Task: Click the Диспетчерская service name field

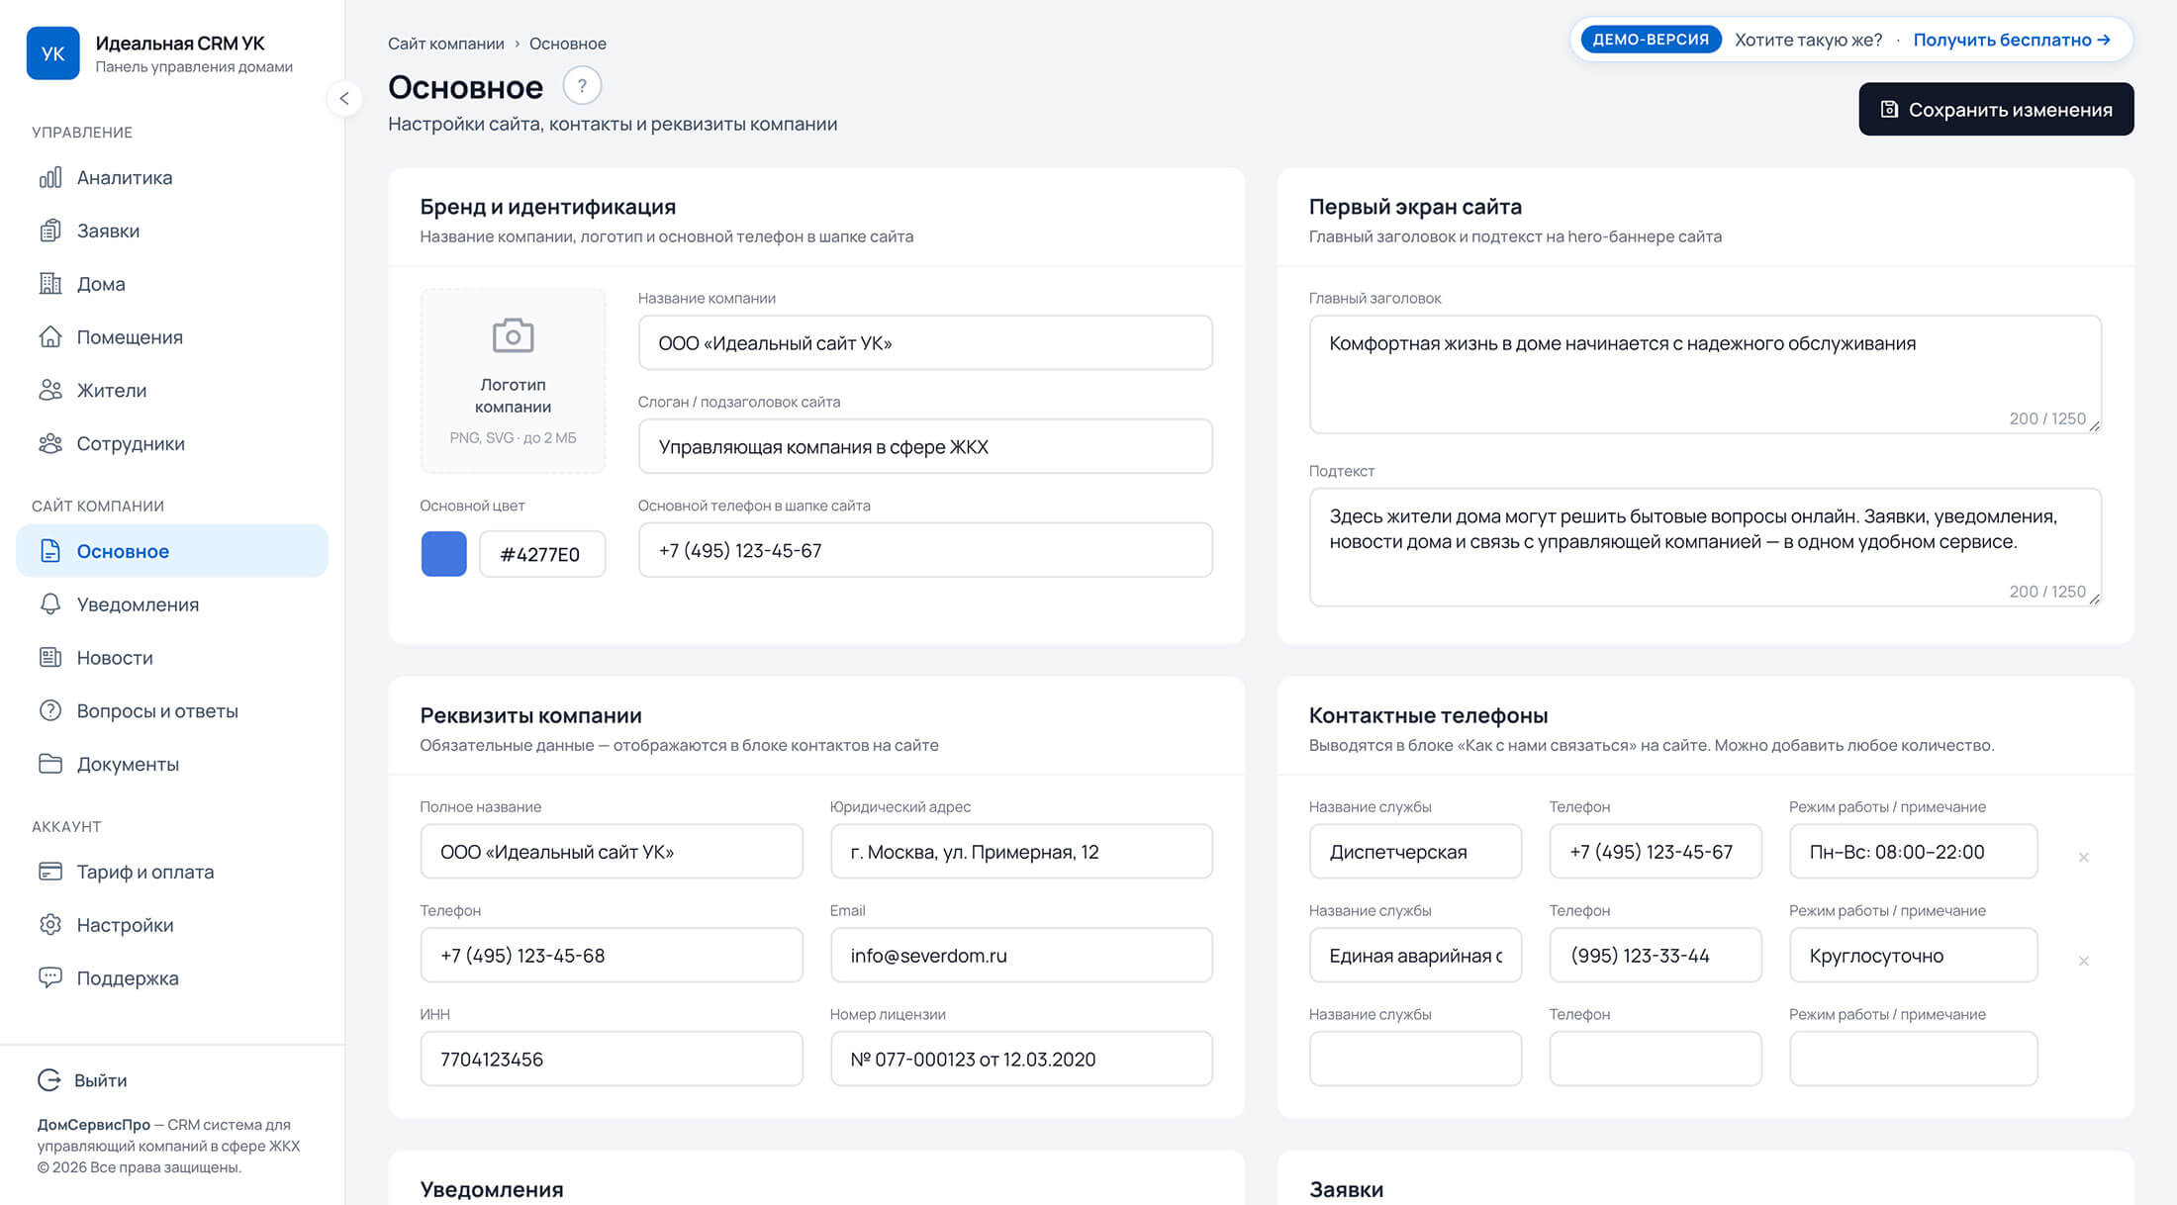Action: point(1415,852)
